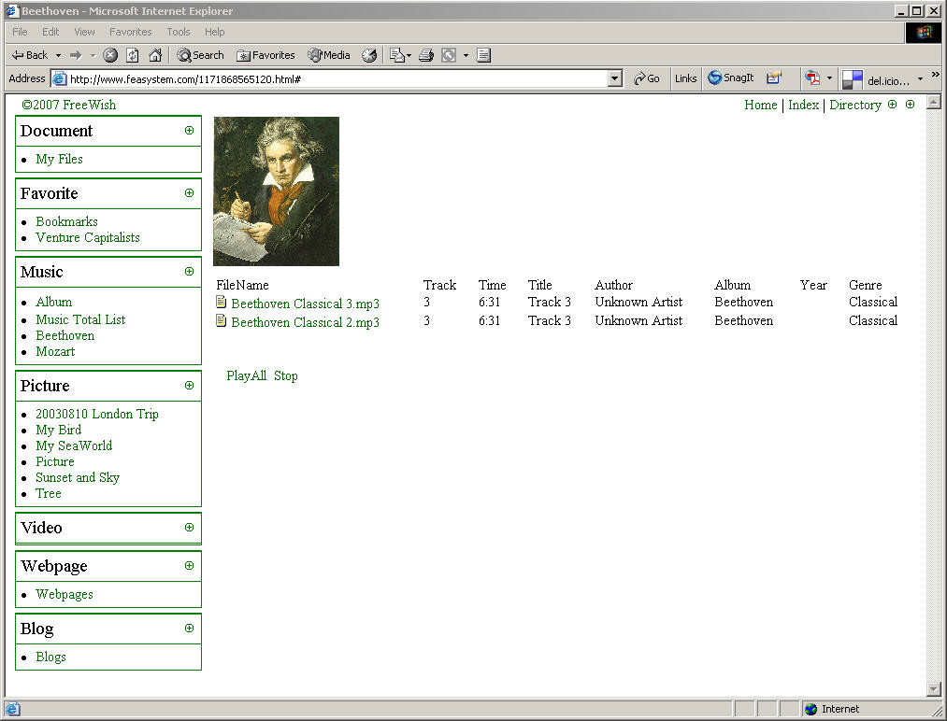This screenshot has height=721, width=947.
Task: Go back with the Back arrow button
Action: pos(30,55)
